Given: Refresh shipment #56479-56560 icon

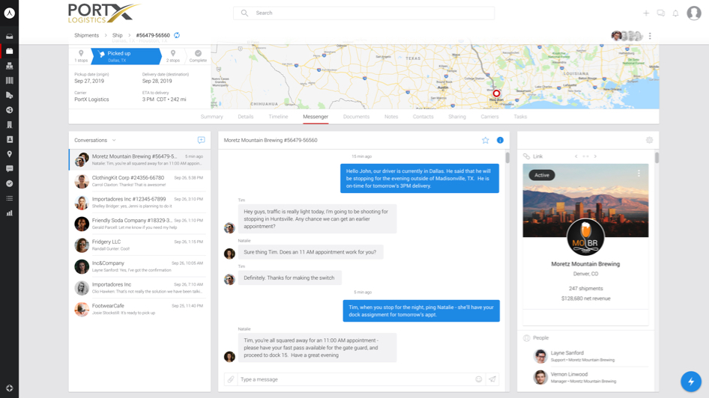Looking at the screenshot, I should pyautogui.click(x=177, y=35).
